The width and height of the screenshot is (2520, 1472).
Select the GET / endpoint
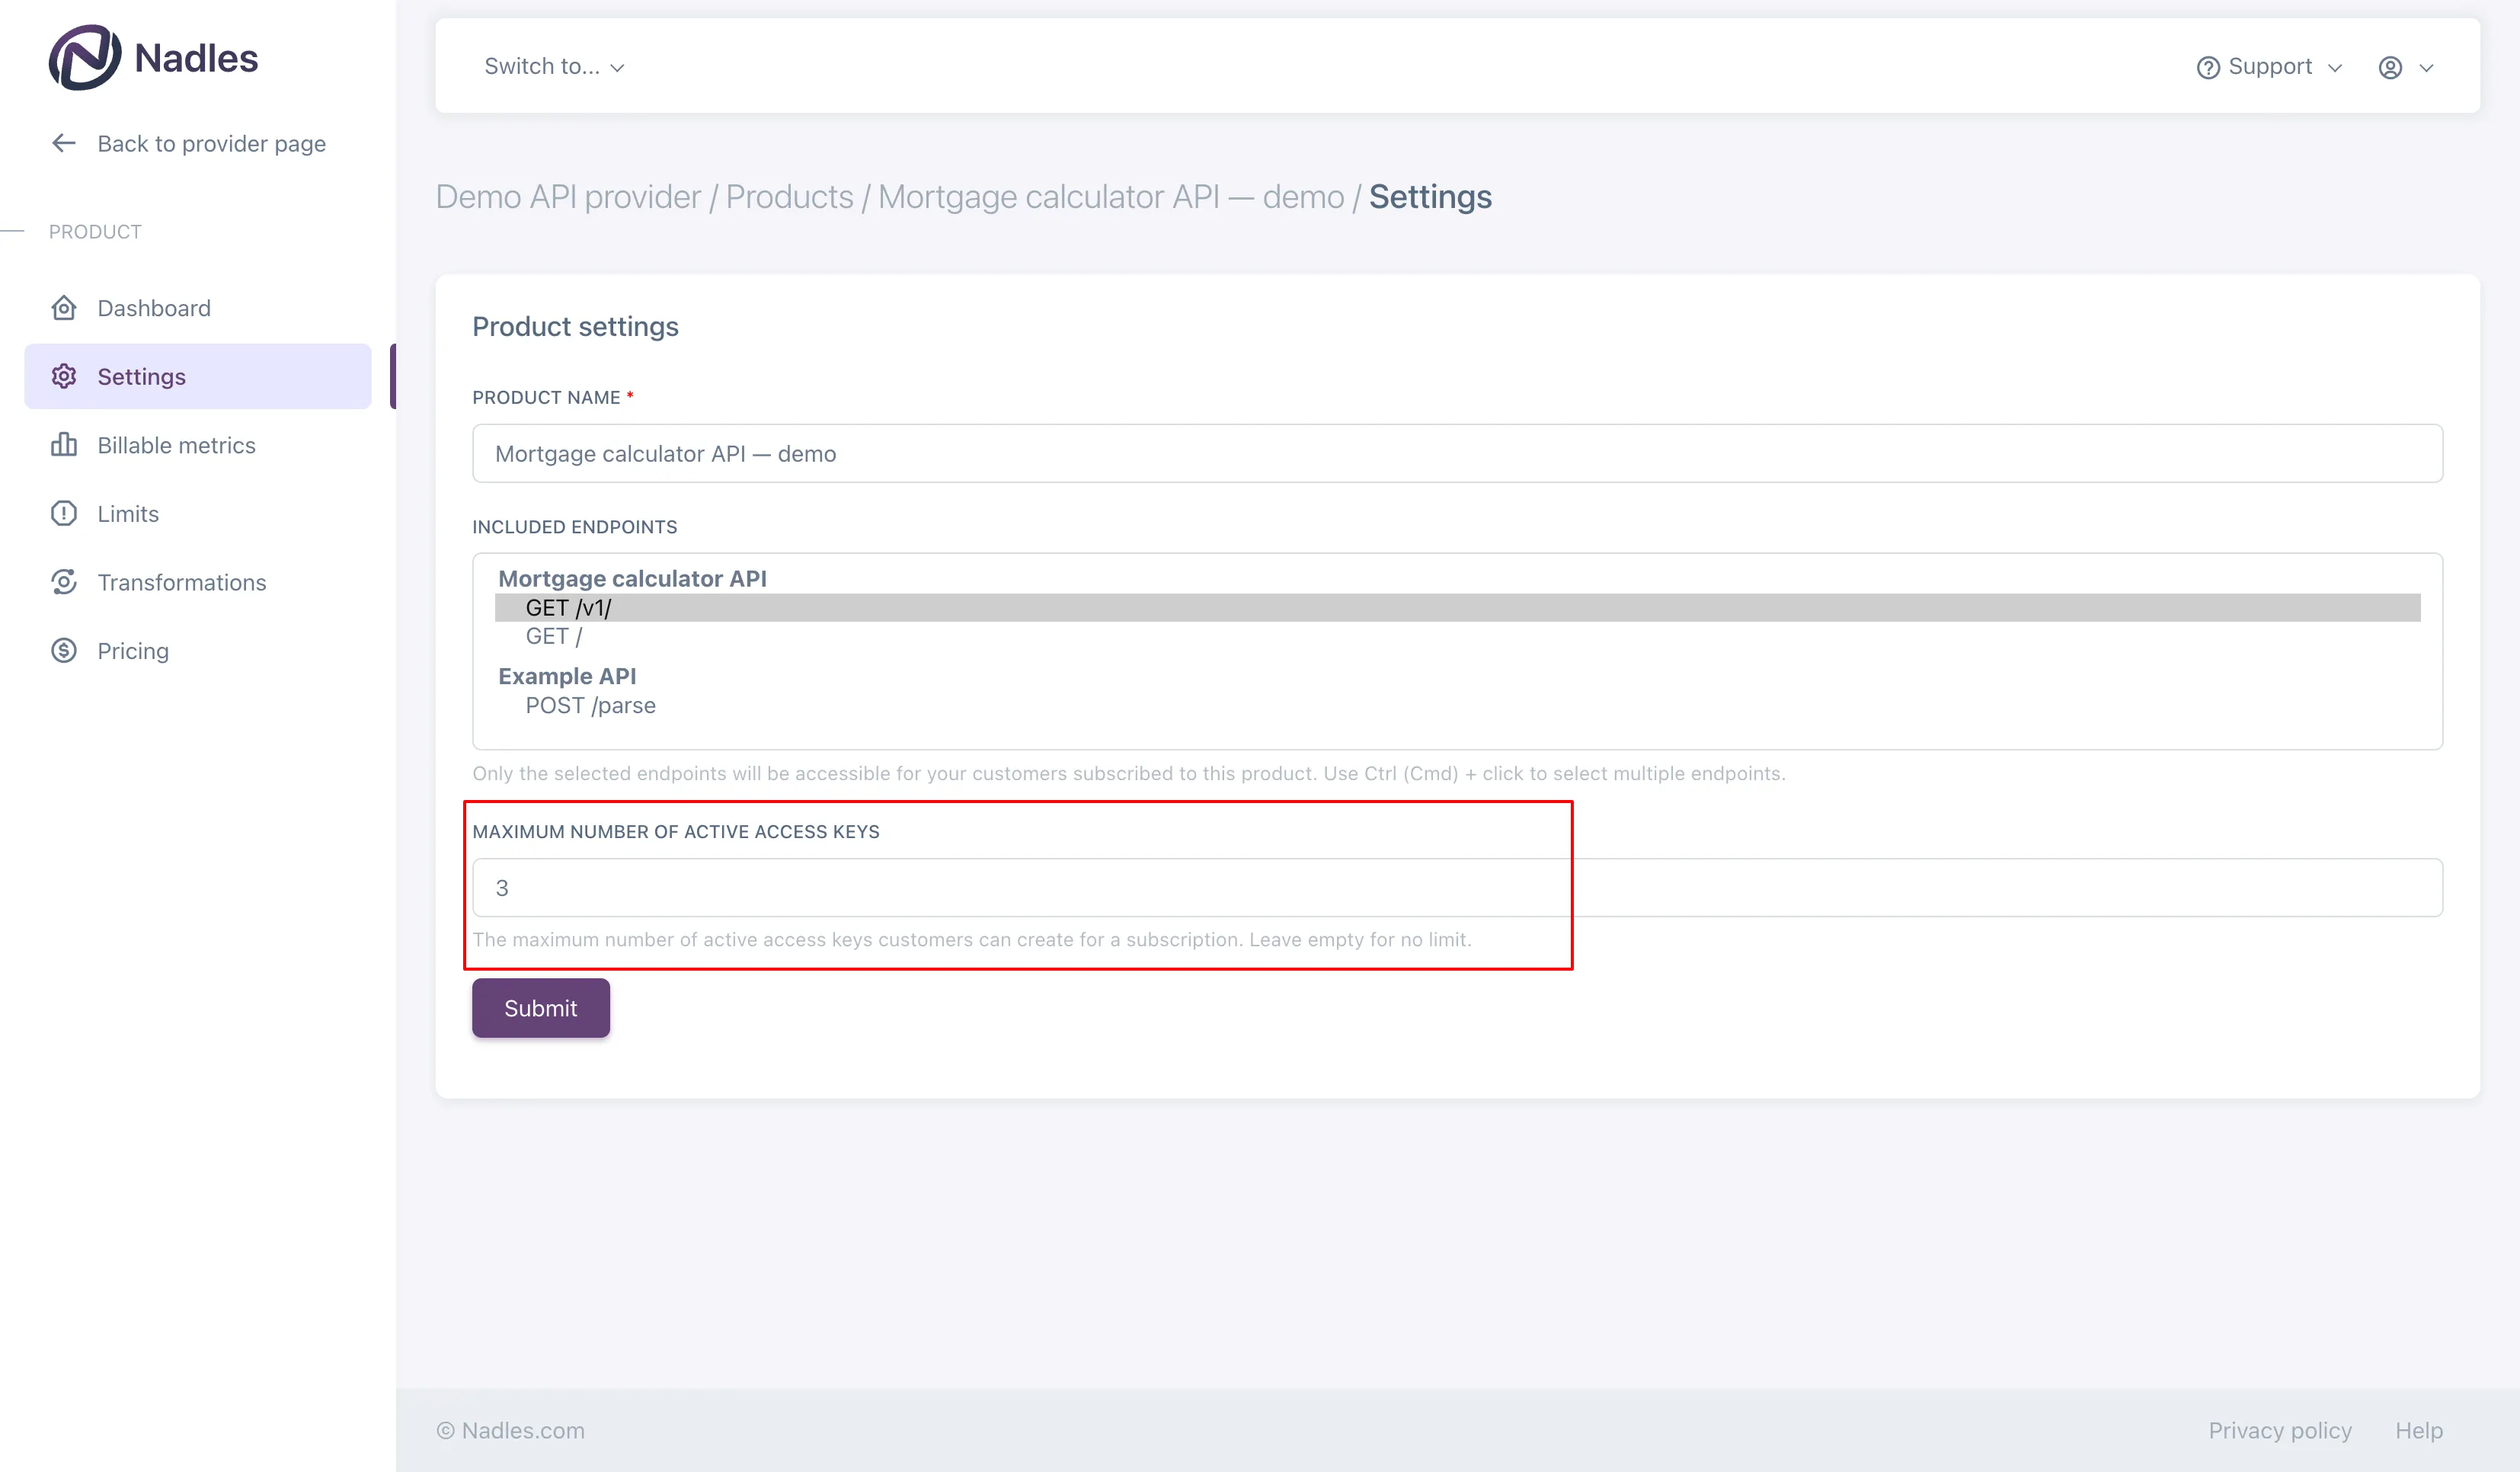point(1457,636)
